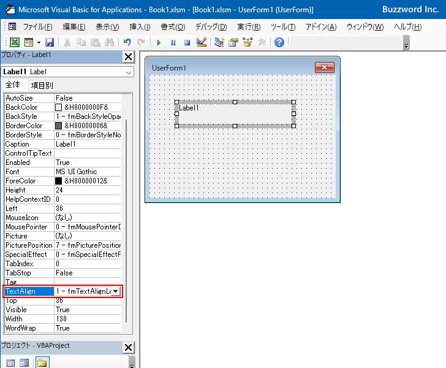Close the プロパティ - Label1 panel
Image resolution: width=446 pixels, height=368 pixels.
[x=128, y=57]
